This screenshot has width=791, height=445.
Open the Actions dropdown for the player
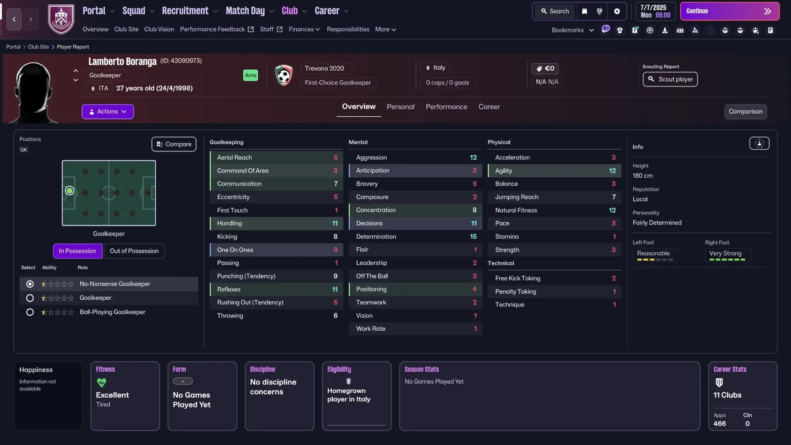[107, 111]
